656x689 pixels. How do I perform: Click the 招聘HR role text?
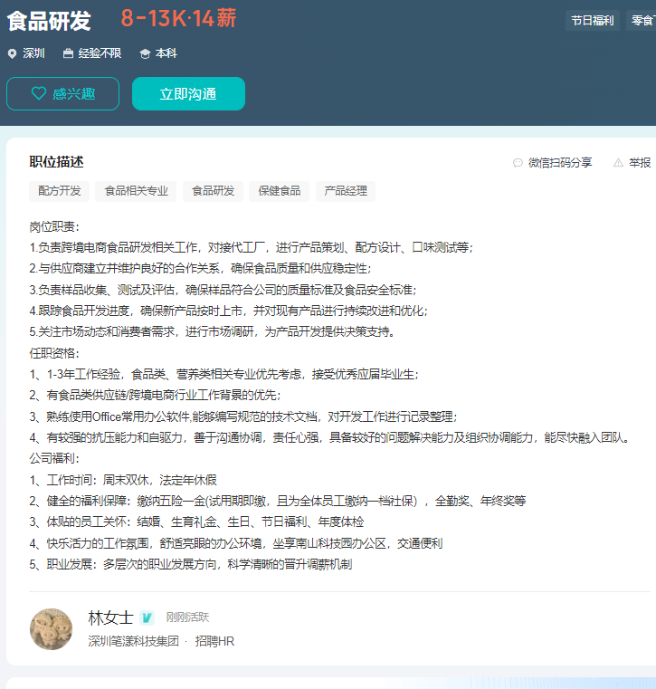pyautogui.click(x=214, y=641)
